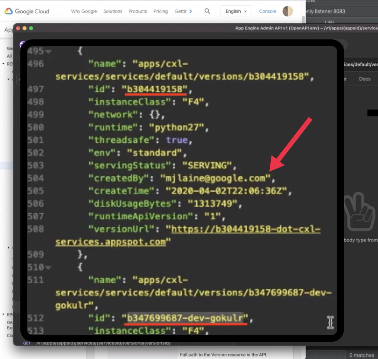Click the threadsafe value true
This screenshot has height=359, width=378.
[x=177, y=140]
